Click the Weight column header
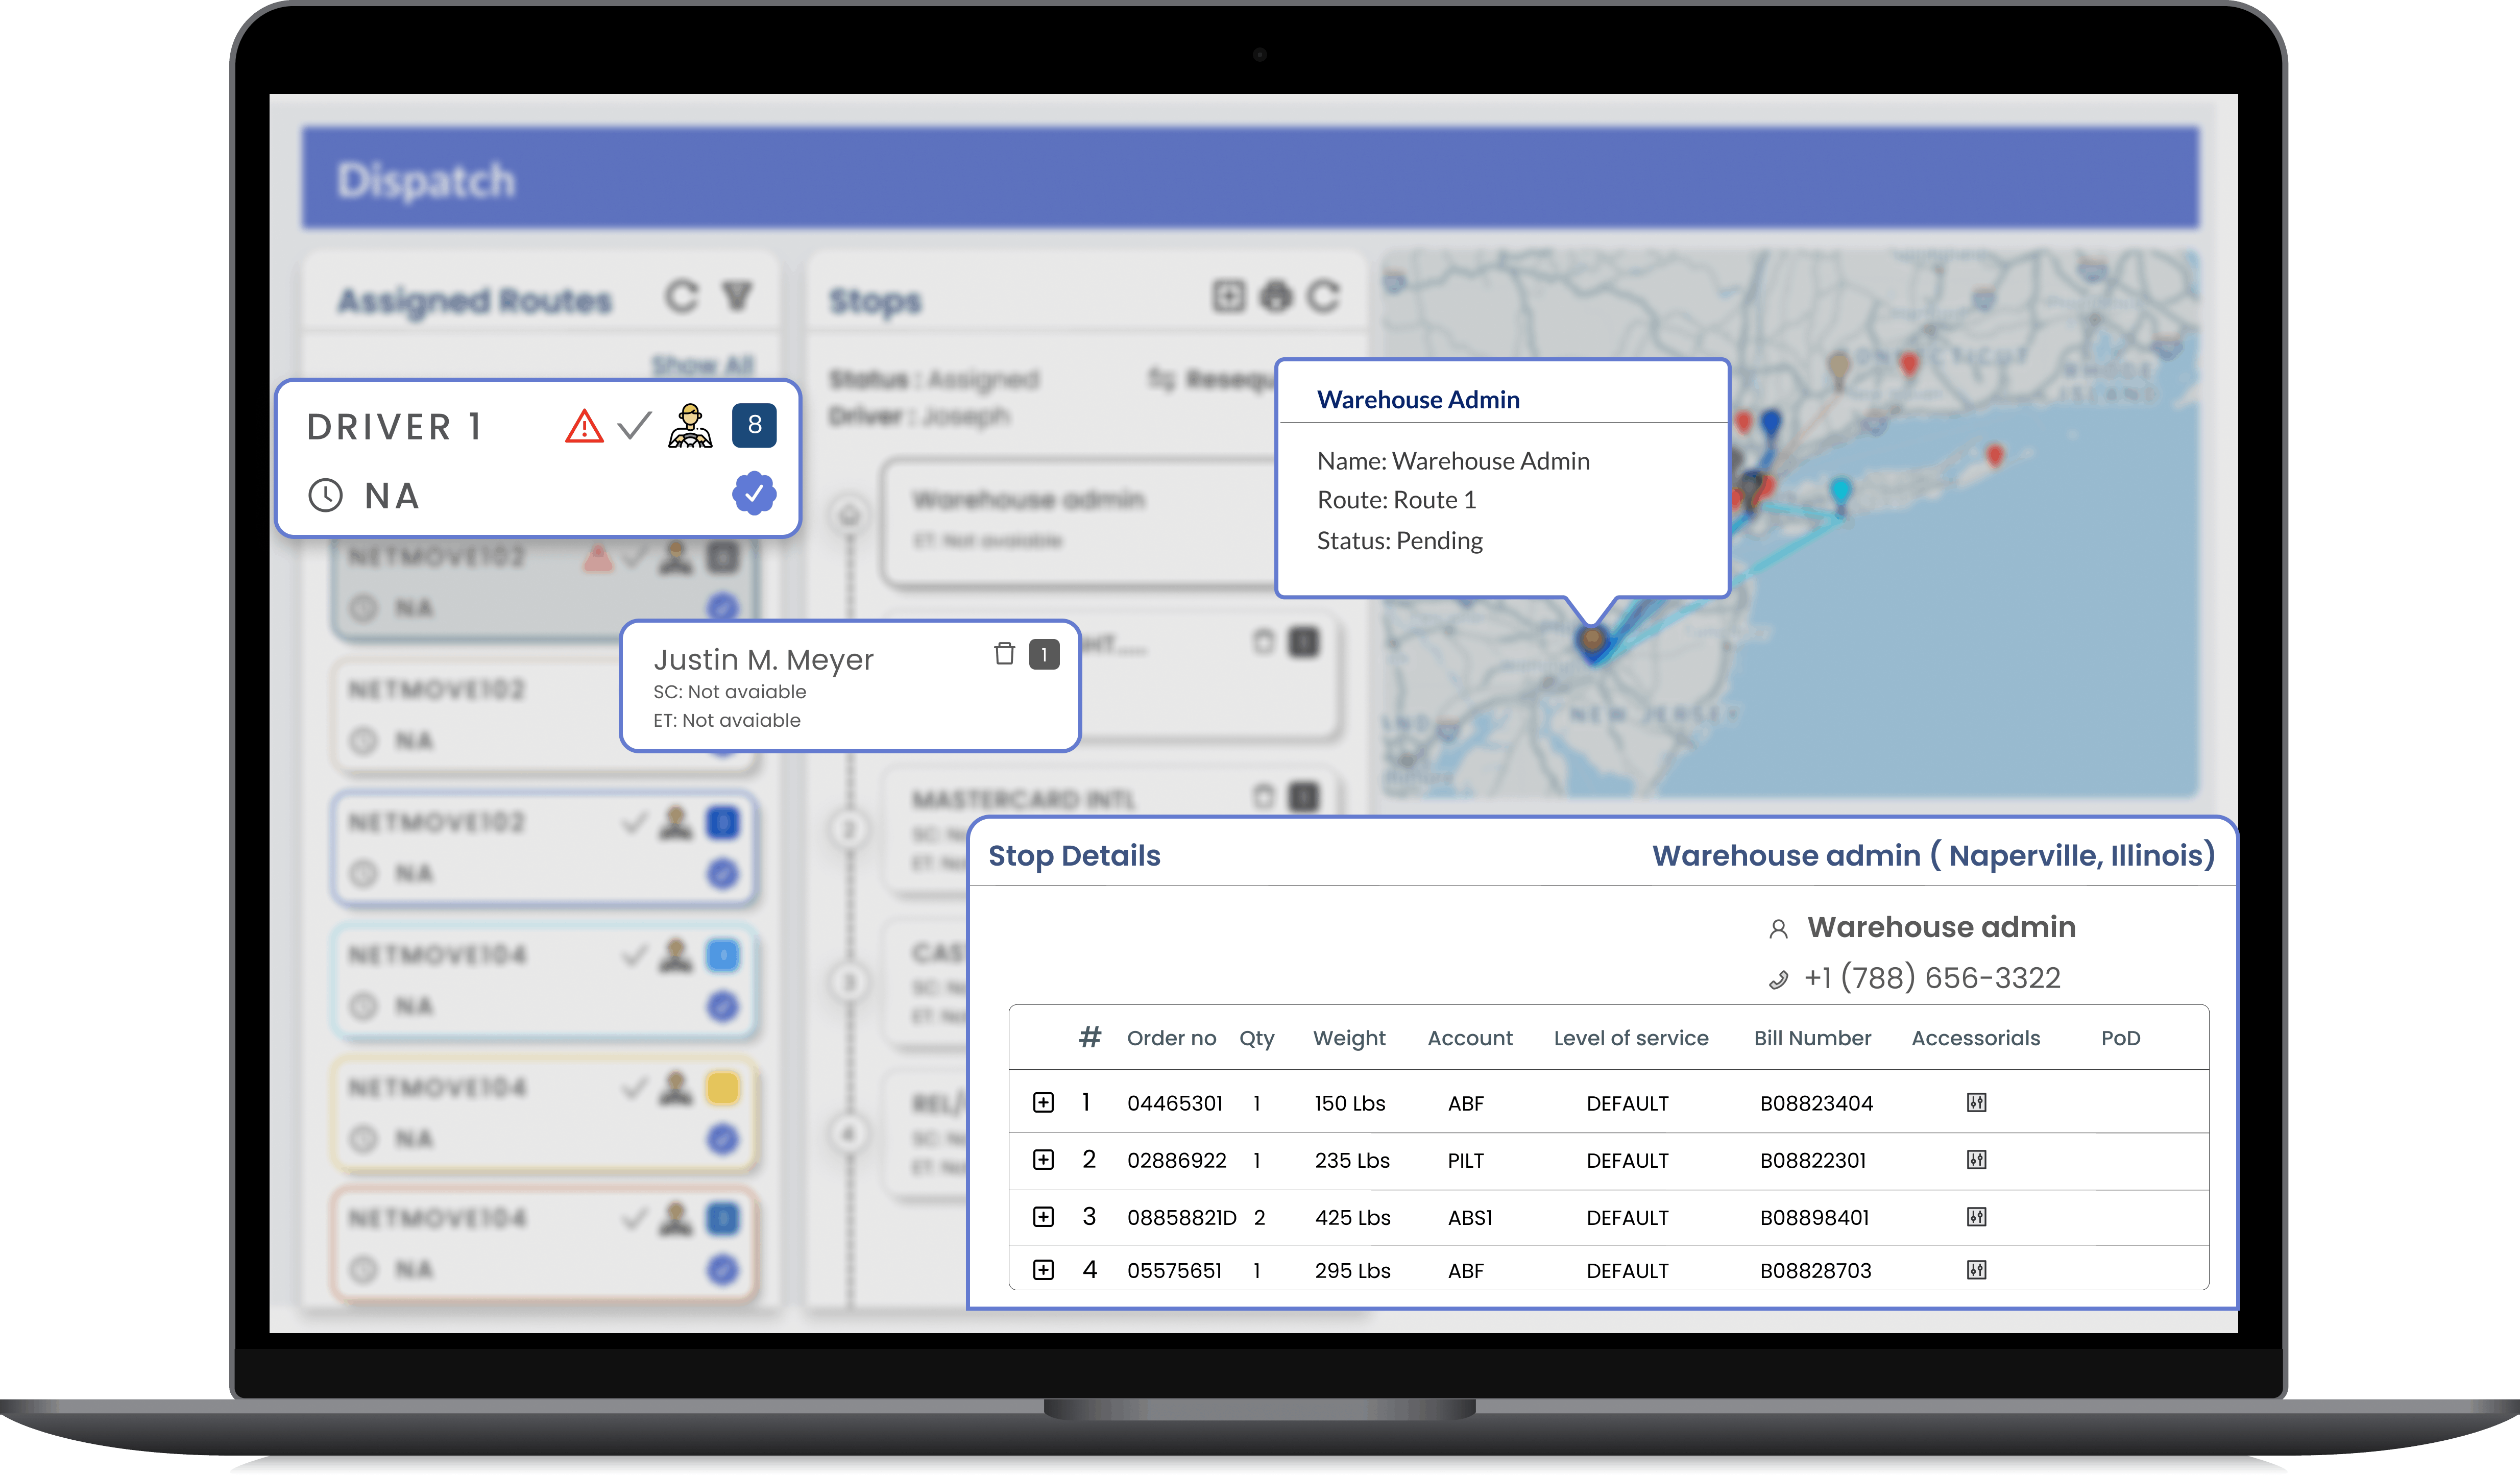2520x1475 pixels. 1349,1038
